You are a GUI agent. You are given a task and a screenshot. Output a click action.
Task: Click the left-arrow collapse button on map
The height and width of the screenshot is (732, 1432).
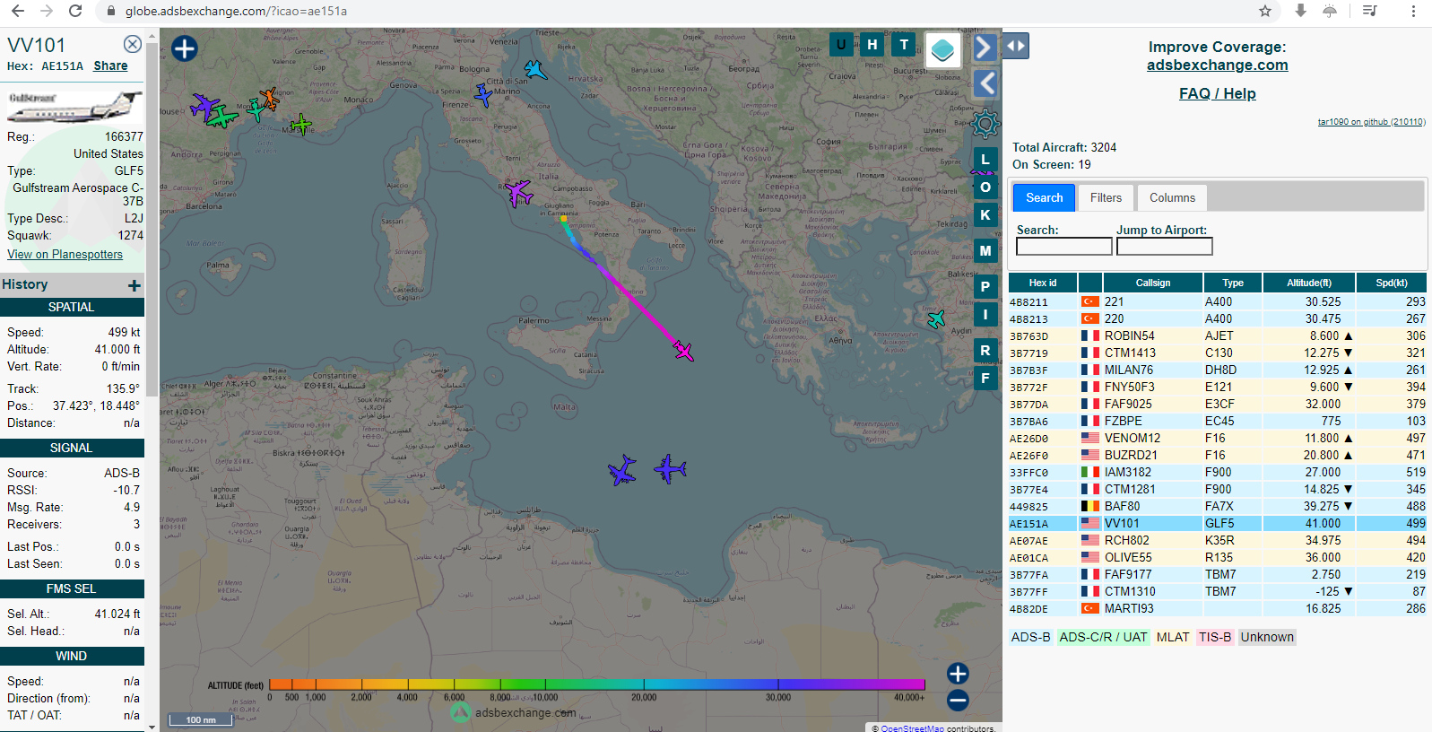coord(985,84)
